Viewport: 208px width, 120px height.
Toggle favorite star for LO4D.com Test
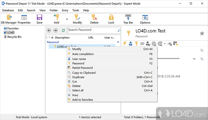coord(202,34)
